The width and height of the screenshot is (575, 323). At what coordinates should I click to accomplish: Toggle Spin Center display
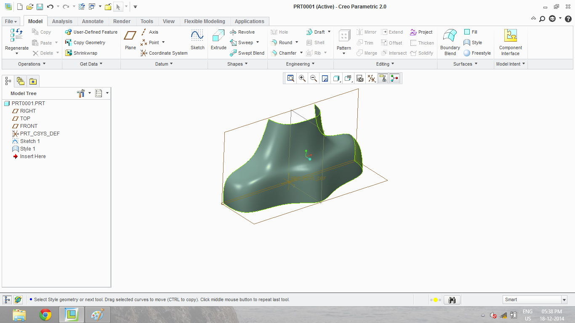(394, 78)
